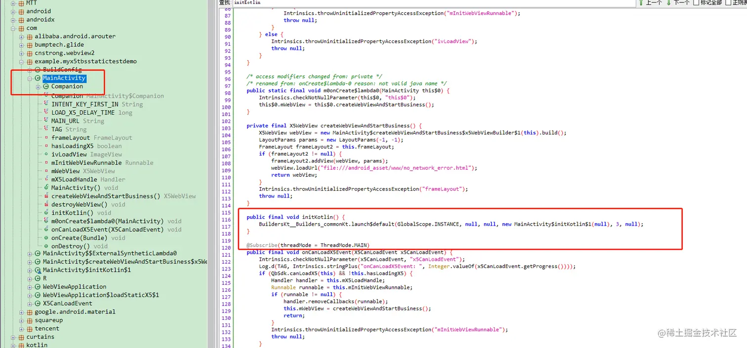Viewport: 747px width, 348px height.
Task: Jump to previous match with 上一个
Action: tap(650, 2)
